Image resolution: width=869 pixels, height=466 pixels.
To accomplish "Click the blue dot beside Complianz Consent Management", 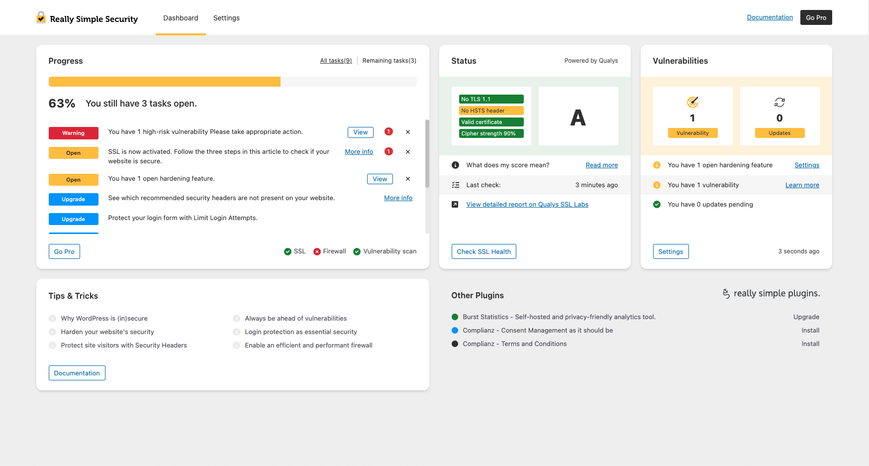I will point(454,330).
